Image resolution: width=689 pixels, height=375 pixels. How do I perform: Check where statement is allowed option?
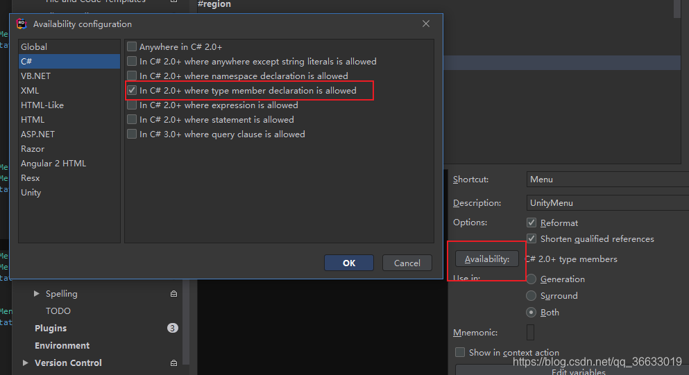tap(132, 119)
